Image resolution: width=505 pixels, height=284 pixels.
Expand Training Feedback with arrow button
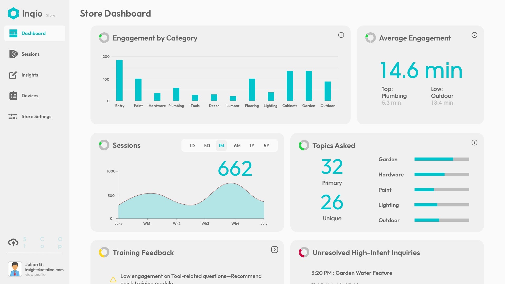274,250
